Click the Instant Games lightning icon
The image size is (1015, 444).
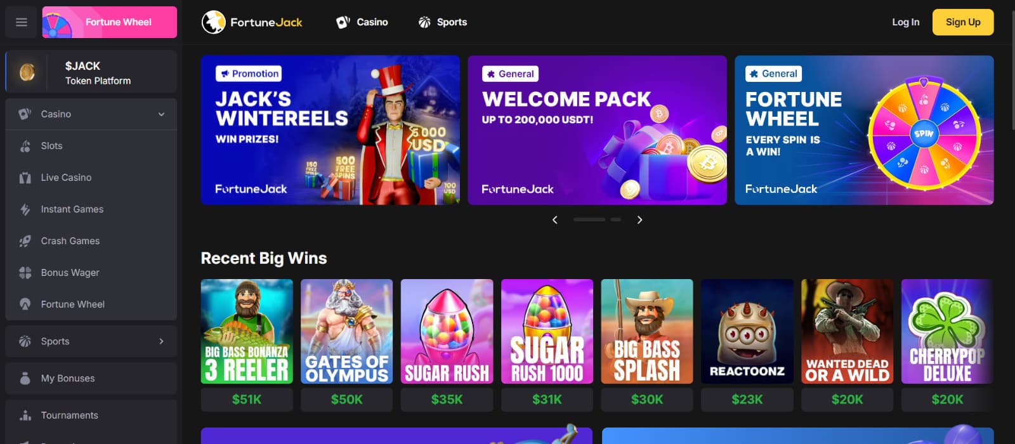click(x=25, y=209)
